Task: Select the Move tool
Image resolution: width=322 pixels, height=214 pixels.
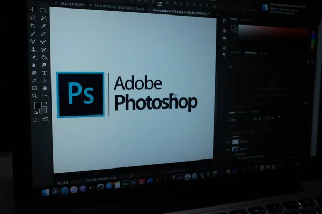Action: pos(32,10)
